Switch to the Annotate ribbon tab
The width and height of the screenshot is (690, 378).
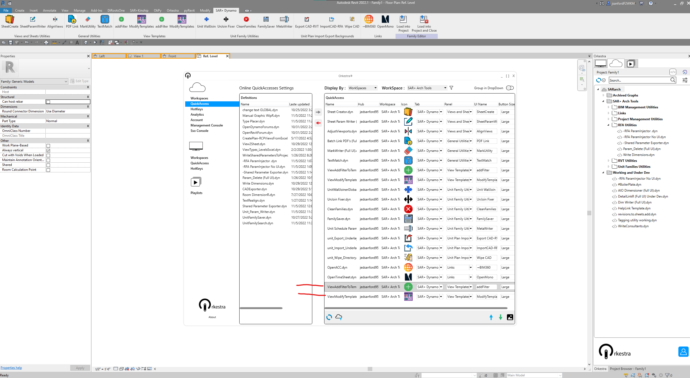(49, 10)
